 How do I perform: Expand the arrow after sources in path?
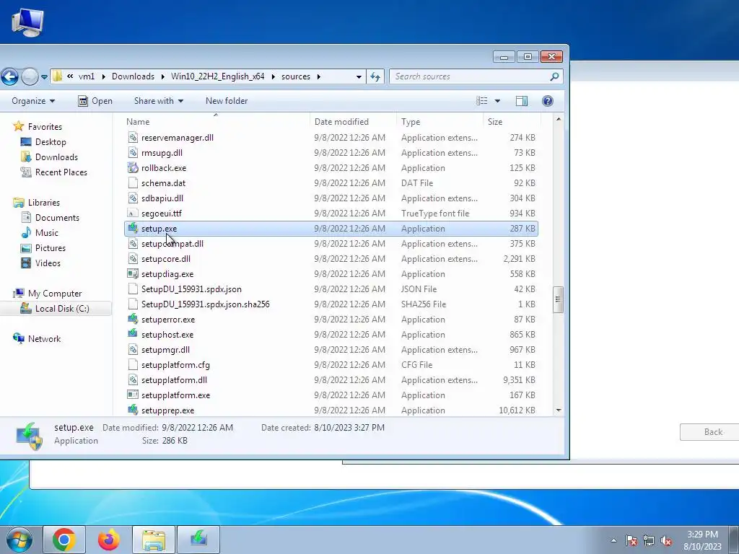pyautogui.click(x=319, y=76)
